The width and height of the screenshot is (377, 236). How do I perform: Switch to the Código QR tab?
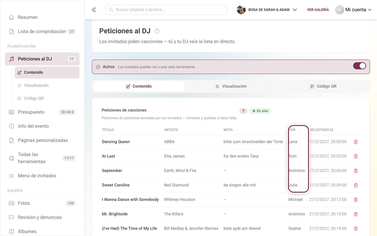tap(323, 86)
